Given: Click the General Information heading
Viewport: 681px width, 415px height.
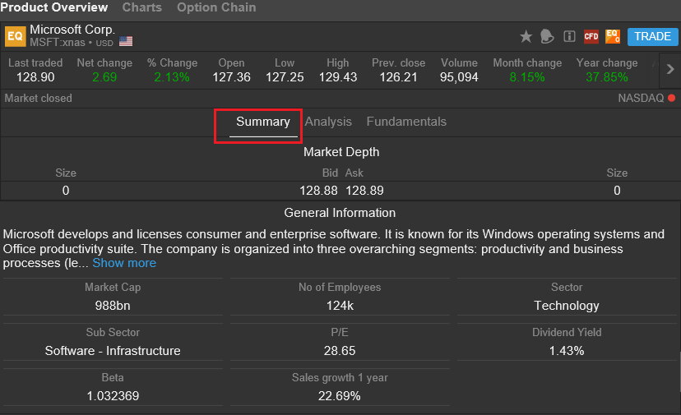Looking at the screenshot, I should (x=340, y=213).
